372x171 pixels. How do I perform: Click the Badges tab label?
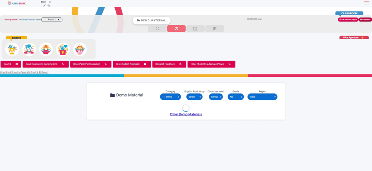pos(17,38)
